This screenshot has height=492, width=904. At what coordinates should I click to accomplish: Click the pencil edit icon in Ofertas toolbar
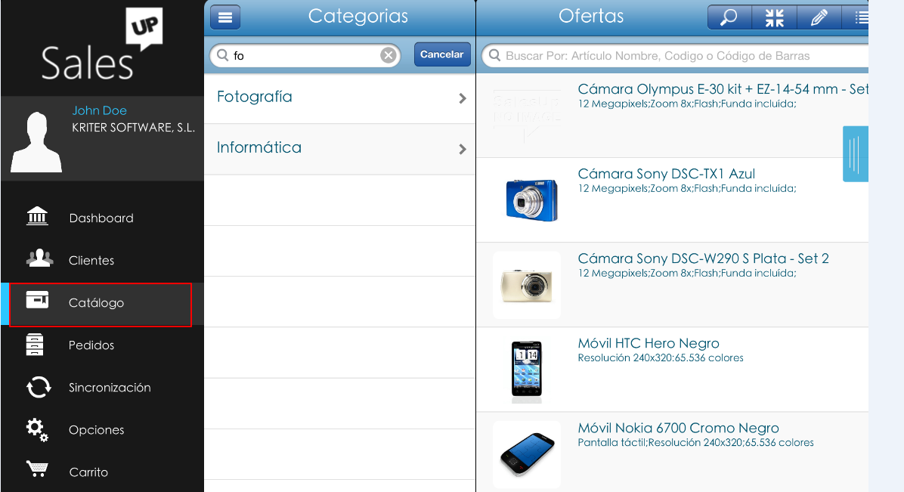(819, 17)
